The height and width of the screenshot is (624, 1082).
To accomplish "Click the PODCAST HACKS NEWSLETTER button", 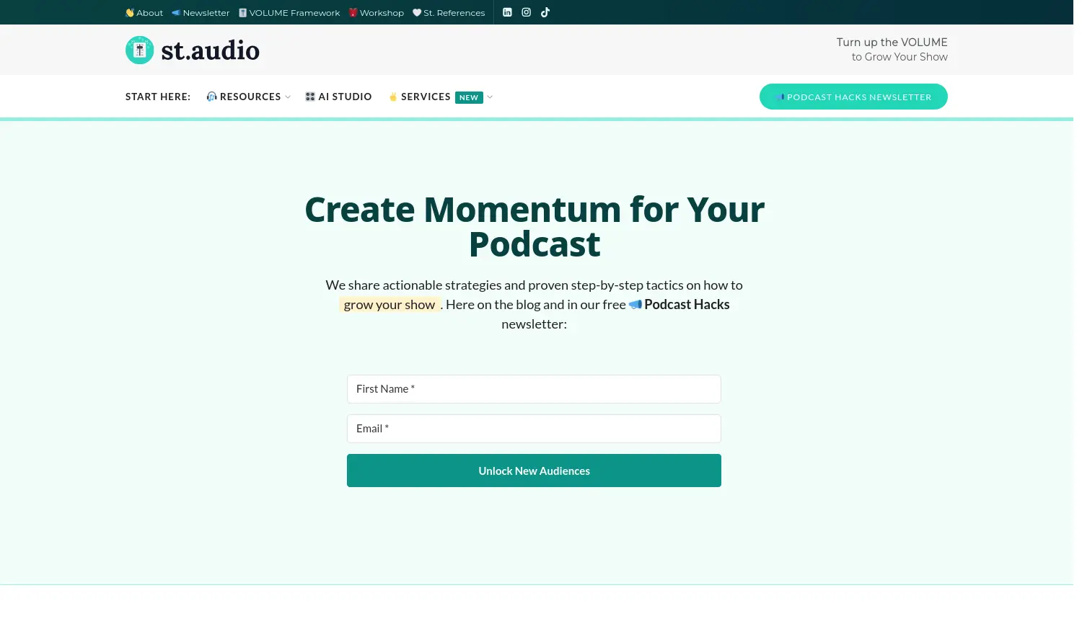I will tap(853, 96).
